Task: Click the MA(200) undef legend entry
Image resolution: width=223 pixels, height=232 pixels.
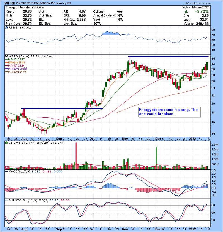Action: pos(16,69)
